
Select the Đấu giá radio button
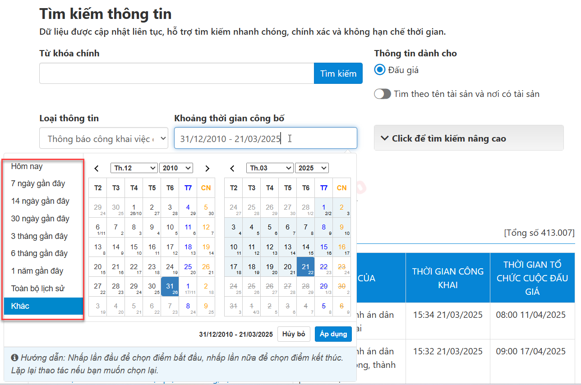pos(380,70)
